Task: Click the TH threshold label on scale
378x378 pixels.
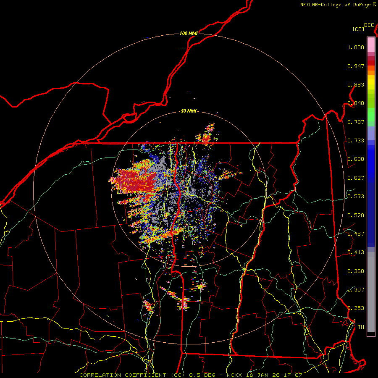Action: [x=361, y=327]
